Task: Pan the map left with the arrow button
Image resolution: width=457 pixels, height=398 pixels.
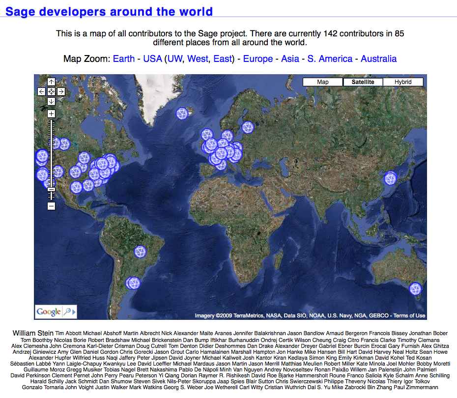Action: click(x=42, y=91)
